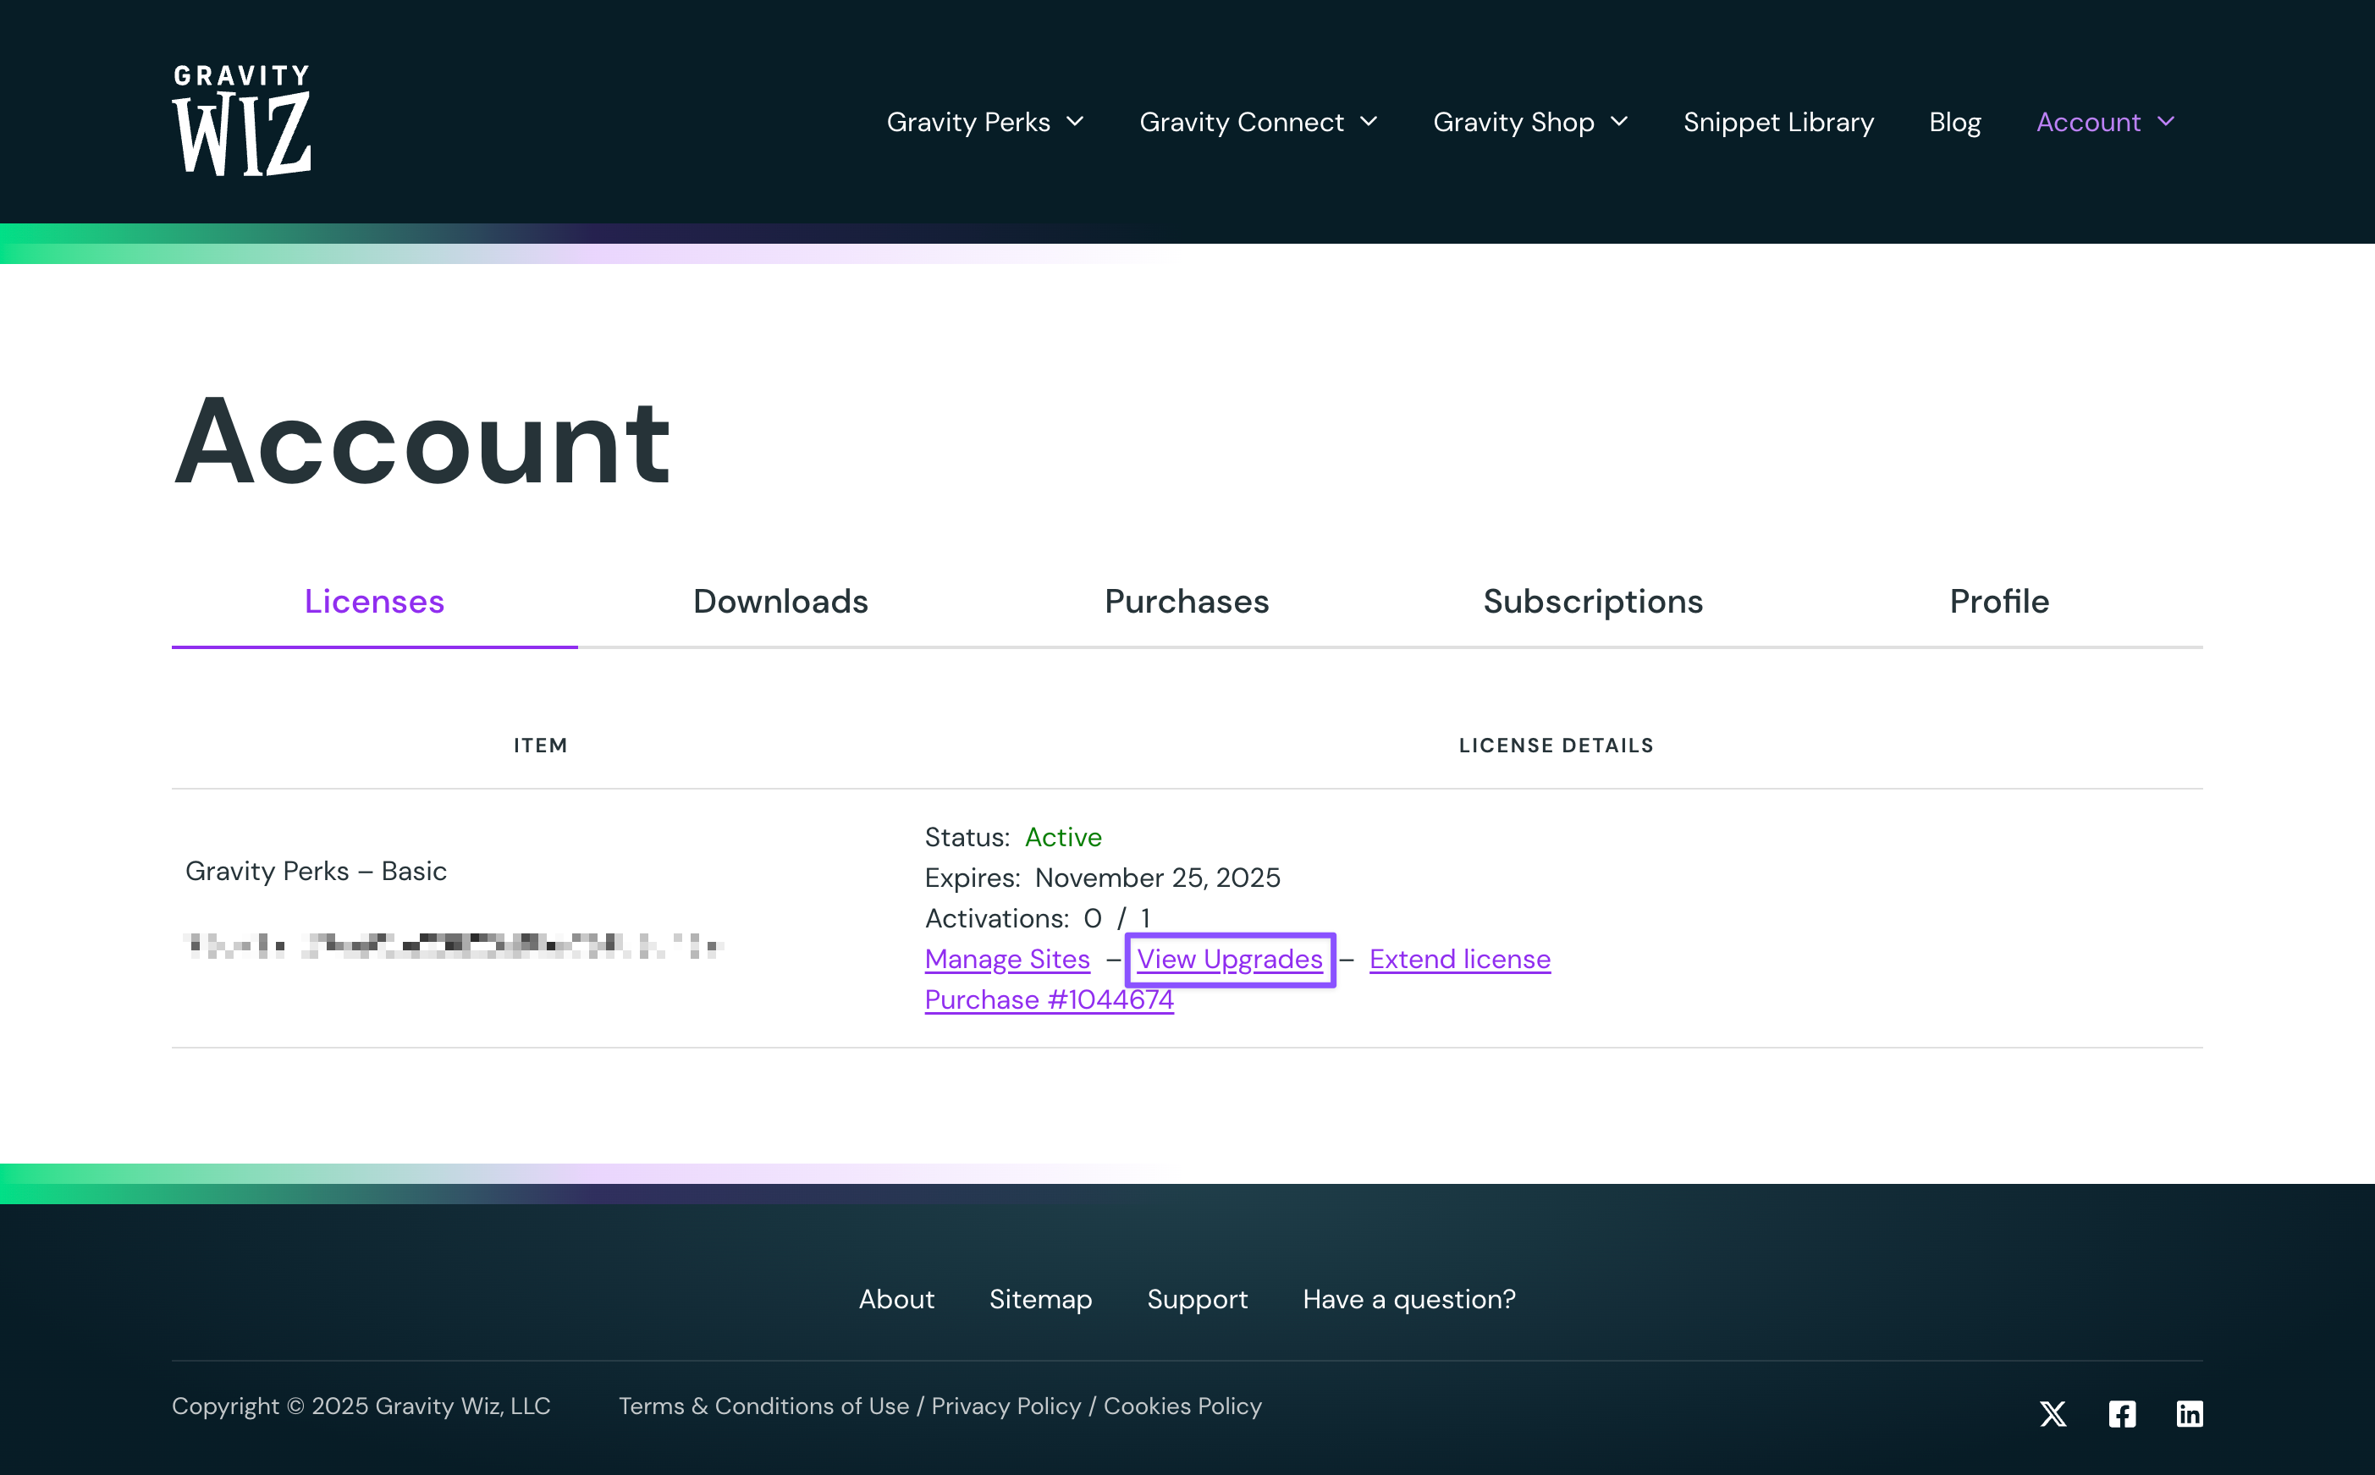Viewport: 2375px width, 1475px height.
Task: Open the Privacy Policy link
Action: [x=1006, y=1406]
